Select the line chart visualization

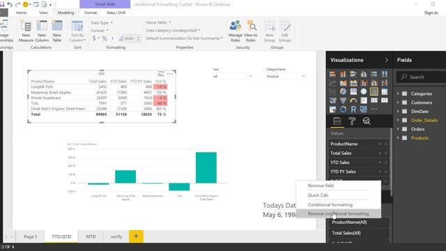tap(332, 83)
